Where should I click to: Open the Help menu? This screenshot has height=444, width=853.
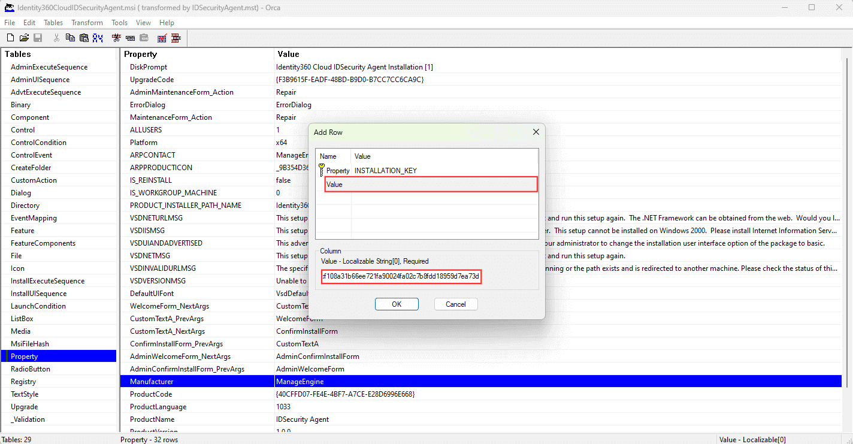[x=167, y=23]
